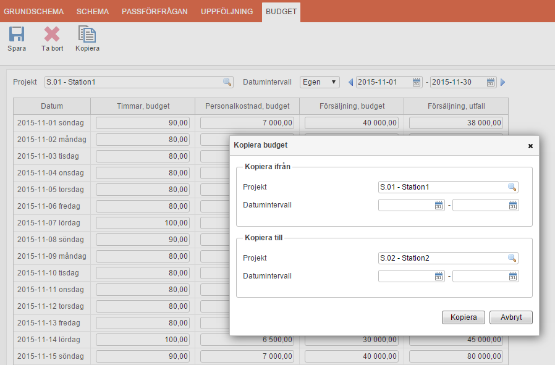Open the UPPFÖLJNING tab
Screen dimensions: 555x365
click(227, 11)
